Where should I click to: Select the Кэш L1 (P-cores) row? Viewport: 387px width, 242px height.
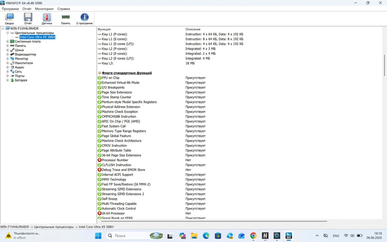pyautogui.click(x=170, y=34)
